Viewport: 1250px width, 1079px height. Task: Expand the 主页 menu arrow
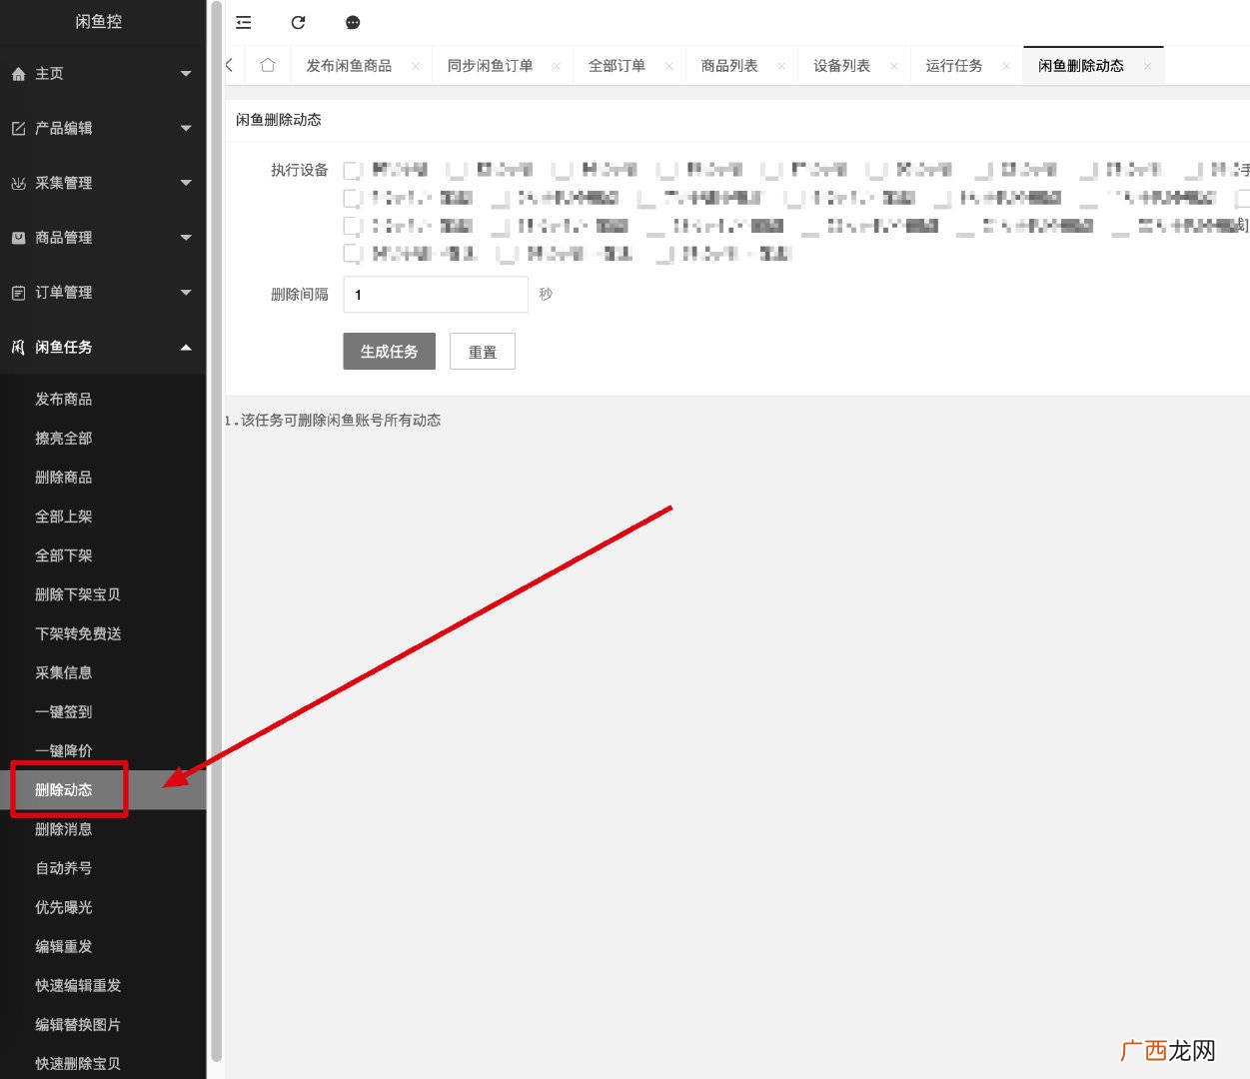[x=186, y=74]
